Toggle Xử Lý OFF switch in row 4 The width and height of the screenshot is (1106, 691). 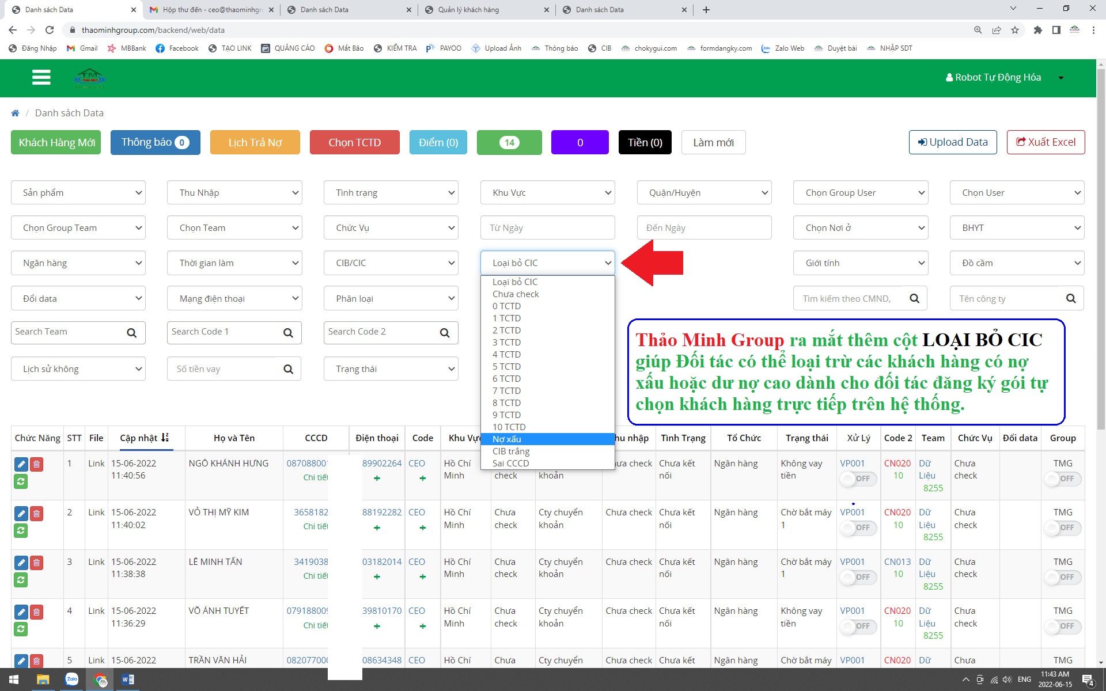tap(858, 626)
